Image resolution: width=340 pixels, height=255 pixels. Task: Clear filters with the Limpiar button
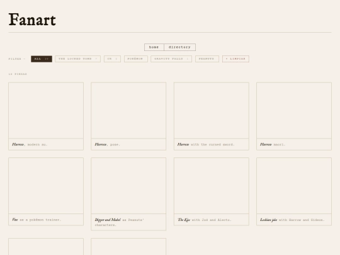point(235,59)
